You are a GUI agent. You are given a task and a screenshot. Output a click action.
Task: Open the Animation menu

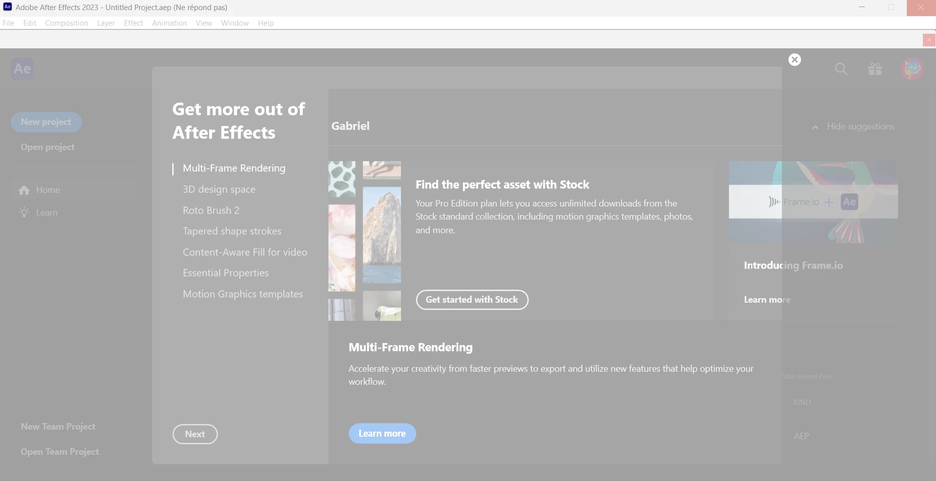pyautogui.click(x=169, y=23)
